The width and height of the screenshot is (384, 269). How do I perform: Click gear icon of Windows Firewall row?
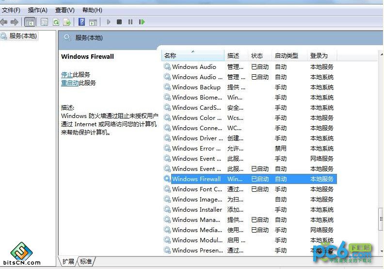(x=167, y=179)
